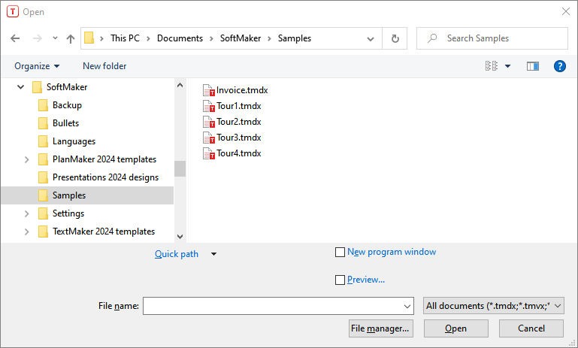Select 'Samples' in the breadcrumb path

[295, 38]
